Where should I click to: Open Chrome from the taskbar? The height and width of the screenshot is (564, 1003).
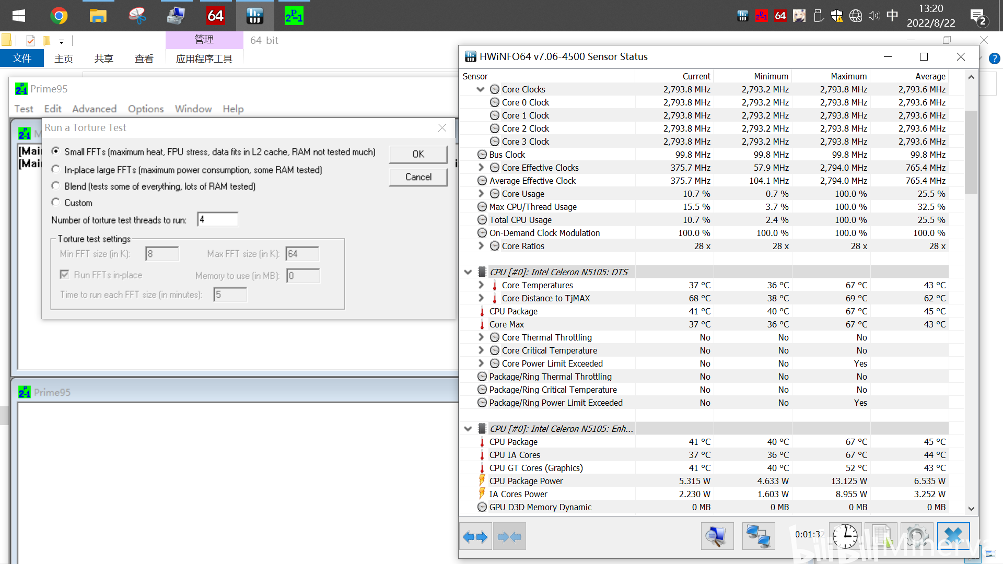coord(59,16)
